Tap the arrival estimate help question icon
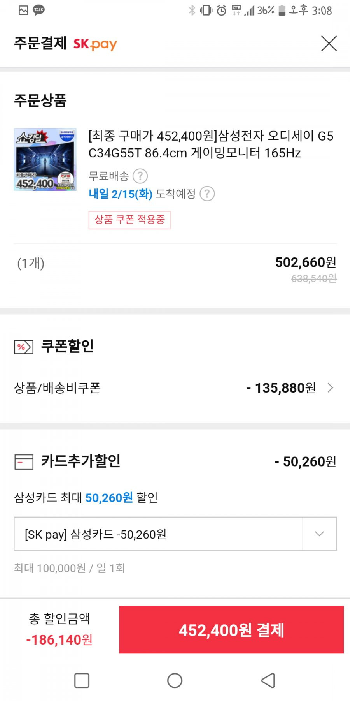350x701 pixels. click(x=207, y=194)
